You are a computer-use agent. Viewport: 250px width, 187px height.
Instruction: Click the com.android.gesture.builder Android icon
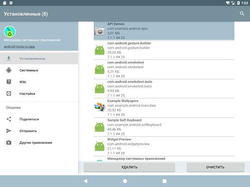point(100,50)
